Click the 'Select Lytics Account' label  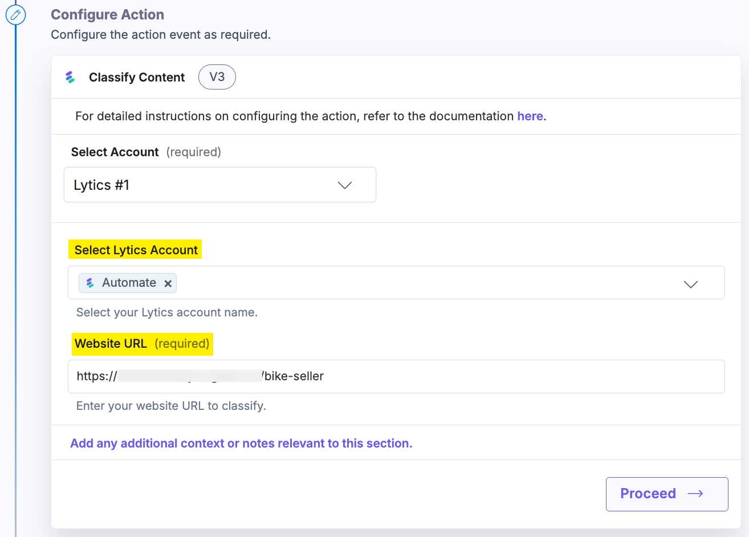(x=135, y=250)
